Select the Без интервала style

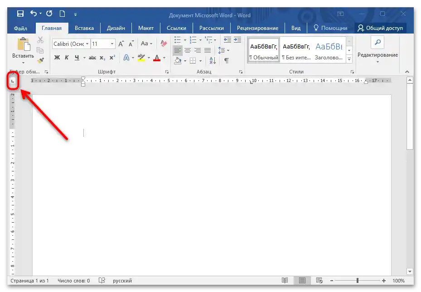296,50
